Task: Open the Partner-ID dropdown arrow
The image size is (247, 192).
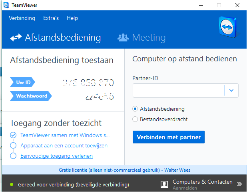Action: 231,90
